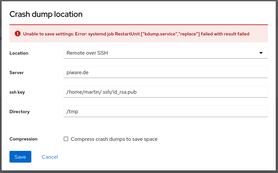This screenshot has height=173, width=278.
Task: Click the Save button
Action: [20, 157]
